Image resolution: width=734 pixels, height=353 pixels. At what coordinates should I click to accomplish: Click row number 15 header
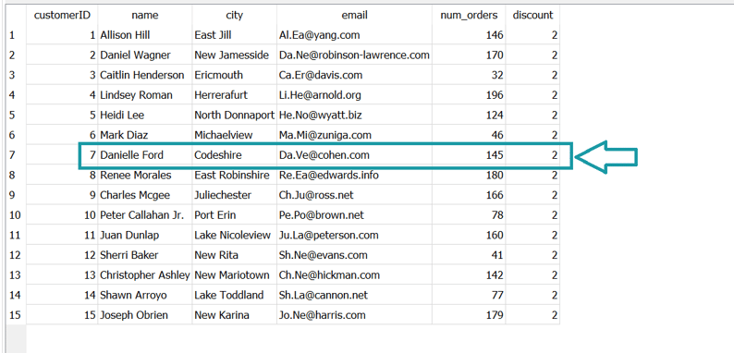pos(15,314)
